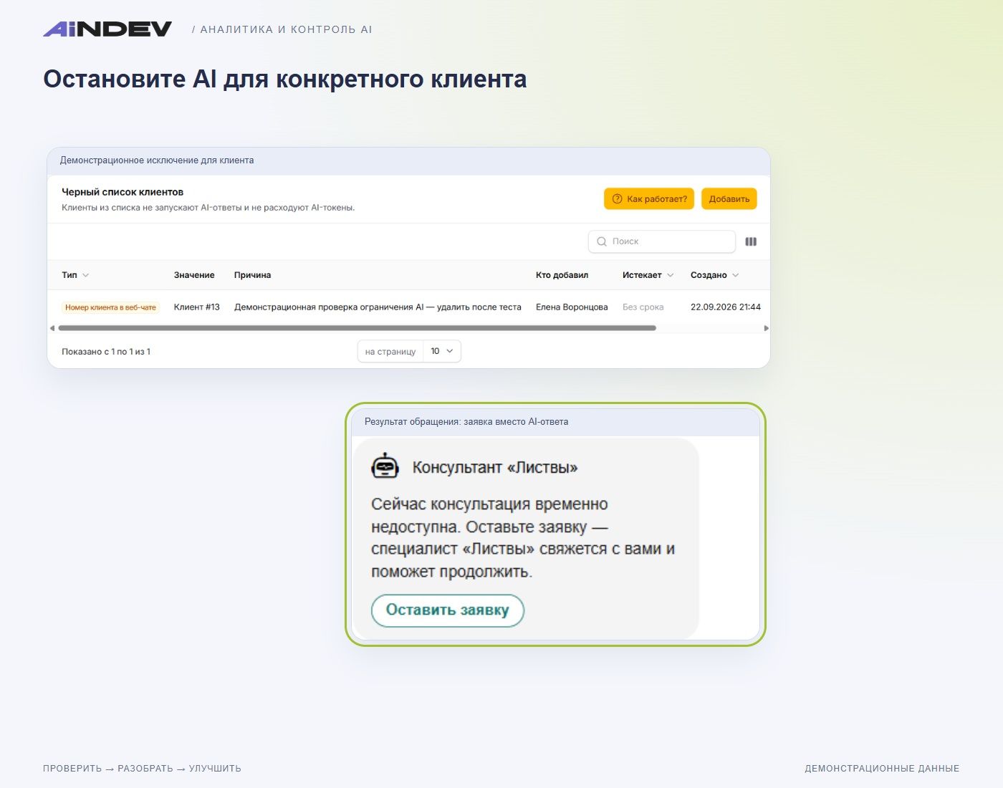Screen dimensions: 1003x788
Task: Click the 'Черный список клиентов' heading
Action: tap(123, 192)
